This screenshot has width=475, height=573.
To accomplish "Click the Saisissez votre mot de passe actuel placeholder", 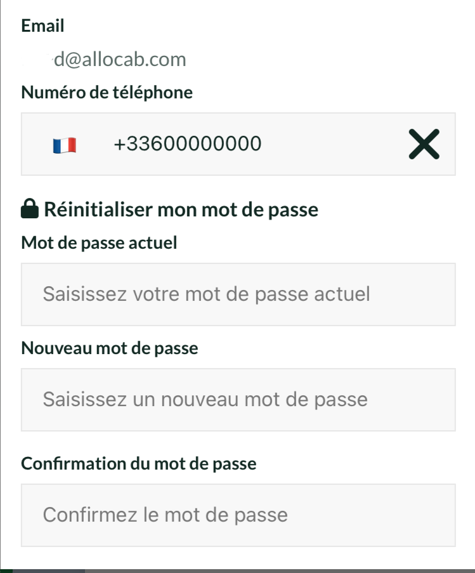I will coord(206,294).
